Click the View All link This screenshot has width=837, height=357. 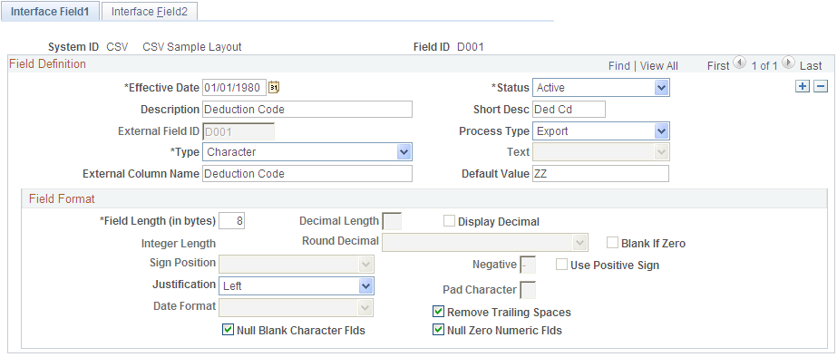click(x=659, y=65)
